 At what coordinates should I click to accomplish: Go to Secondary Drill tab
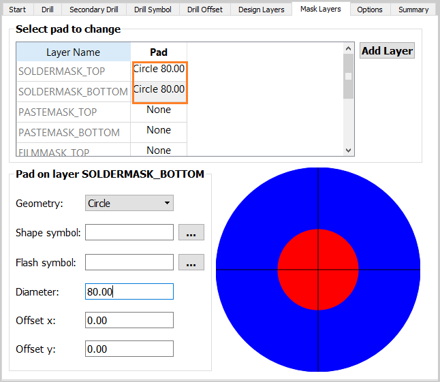click(94, 10)
